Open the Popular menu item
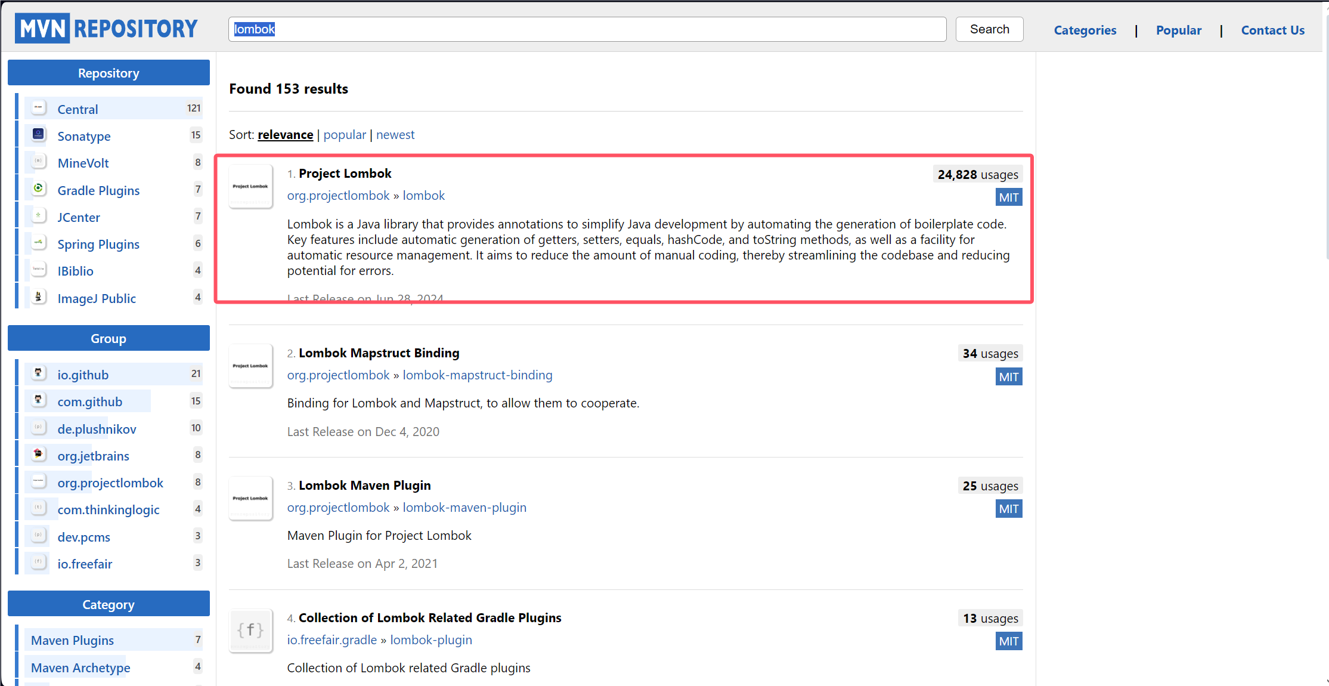 pyautogui.click(x=1178, y=30)
